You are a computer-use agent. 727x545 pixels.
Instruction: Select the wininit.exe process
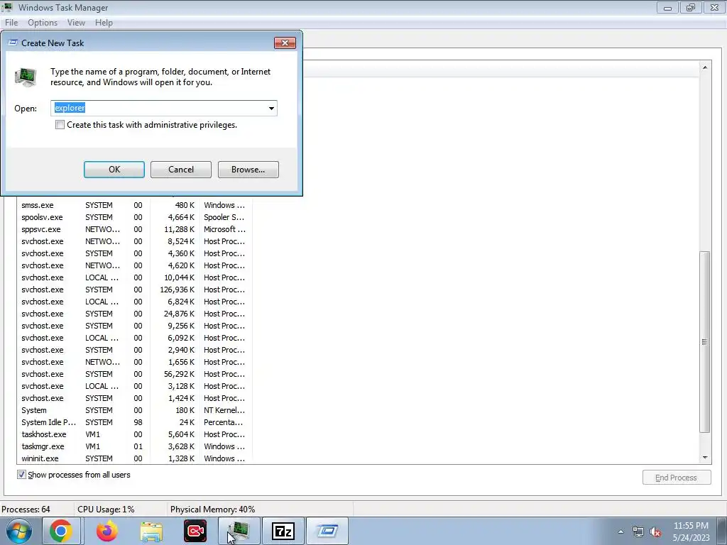134,458
